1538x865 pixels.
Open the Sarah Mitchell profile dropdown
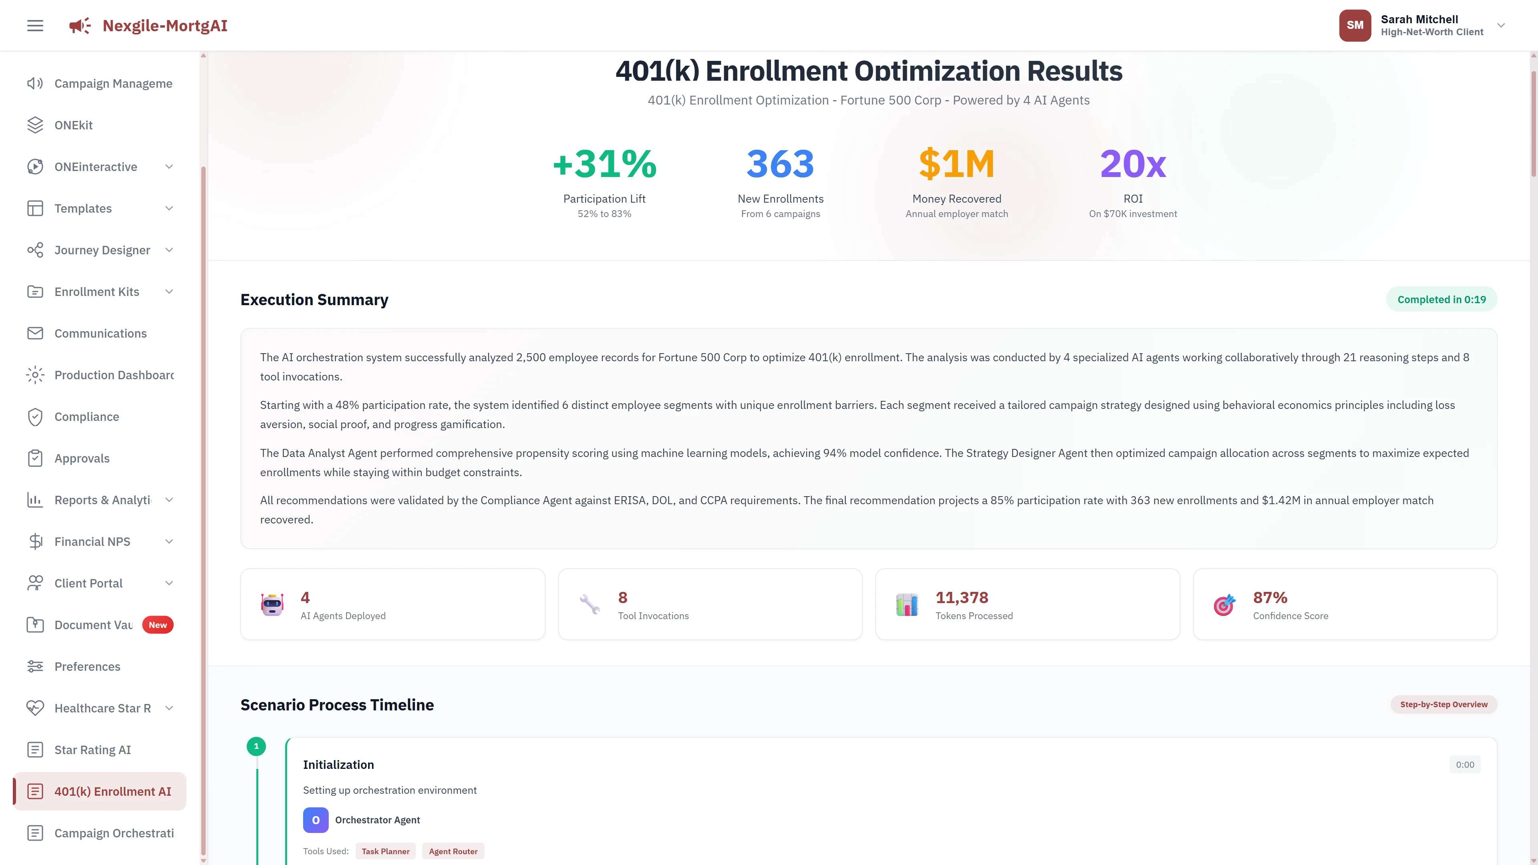1501,25
